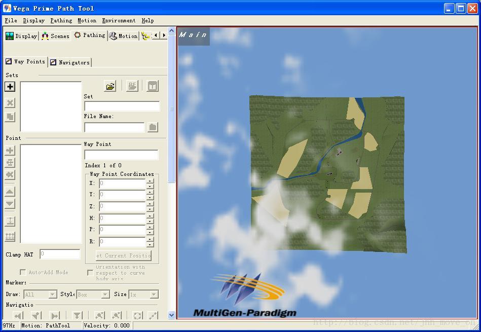Click the File Name input field
481x332 pixels.
(x=115, y=127)
